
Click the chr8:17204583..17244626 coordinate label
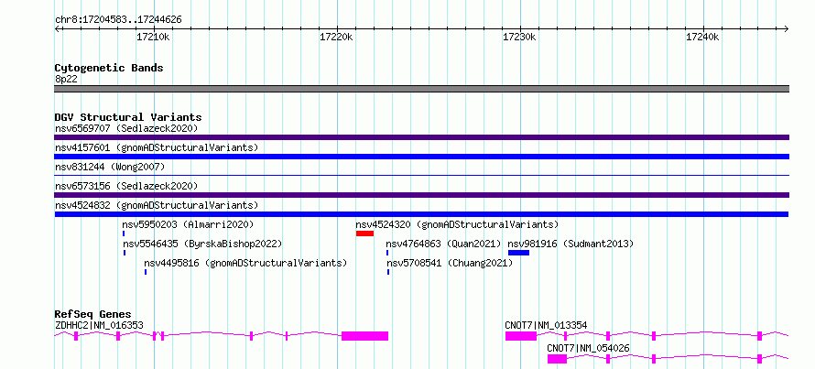pyautogui.click(x=118, y=20)
